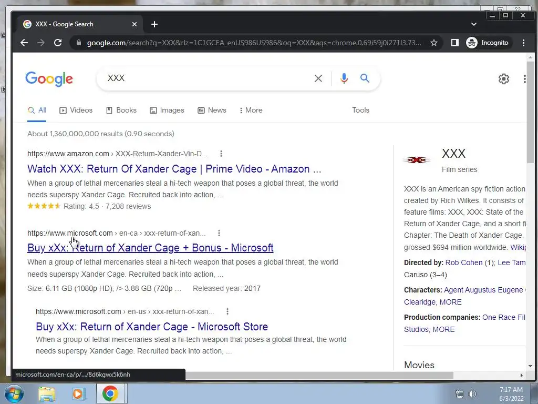This screenshot has height=404, width=538.
Task: Open options dots for microsoft.com en-ca result
Action: pos(219,233)
